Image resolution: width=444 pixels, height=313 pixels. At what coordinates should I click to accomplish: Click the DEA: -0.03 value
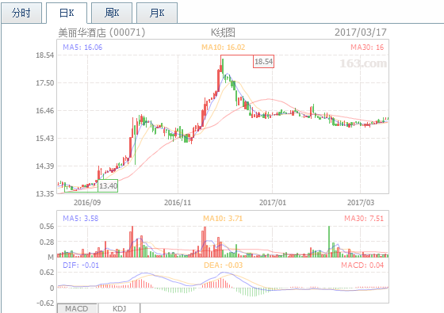coord(223,265)
